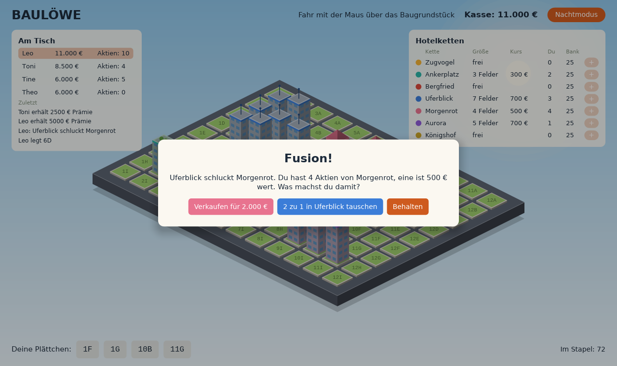Click the orange Zugvogel color dot
This screenshot has height=366, width=617.
pos(418,63)
